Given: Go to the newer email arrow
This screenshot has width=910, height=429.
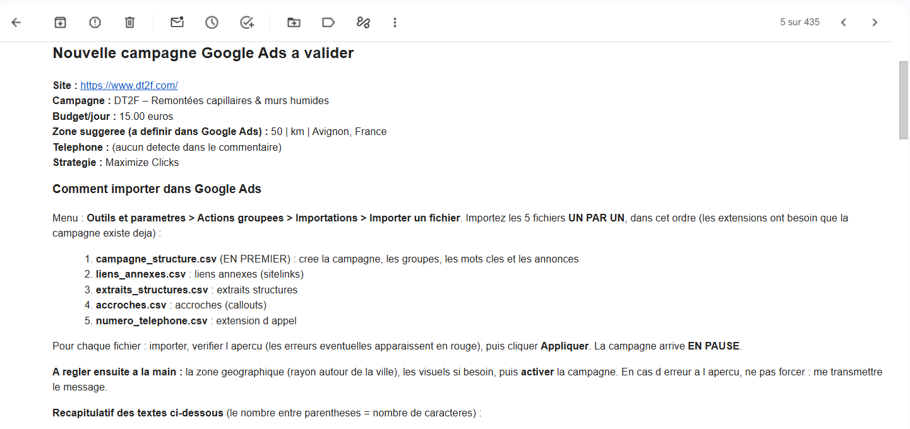Looking at the screenshot, I should 843,22.
